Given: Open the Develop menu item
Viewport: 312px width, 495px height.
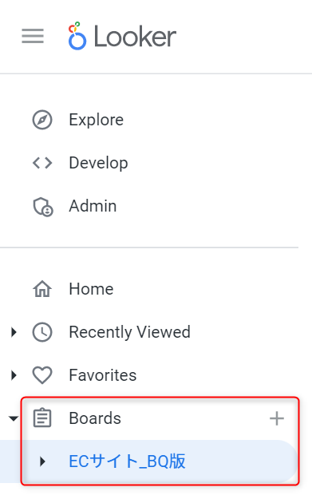Looking at the screenshot, I should [x=98, y=163].
